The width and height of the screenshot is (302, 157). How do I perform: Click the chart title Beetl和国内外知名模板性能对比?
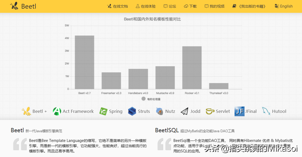tap(152, 19)
